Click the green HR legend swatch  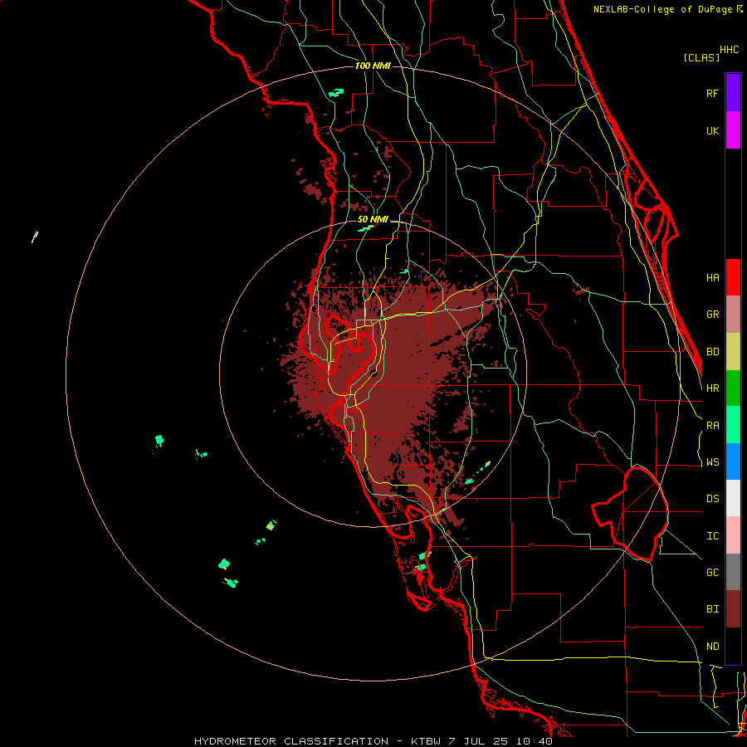tap(733, 388)
